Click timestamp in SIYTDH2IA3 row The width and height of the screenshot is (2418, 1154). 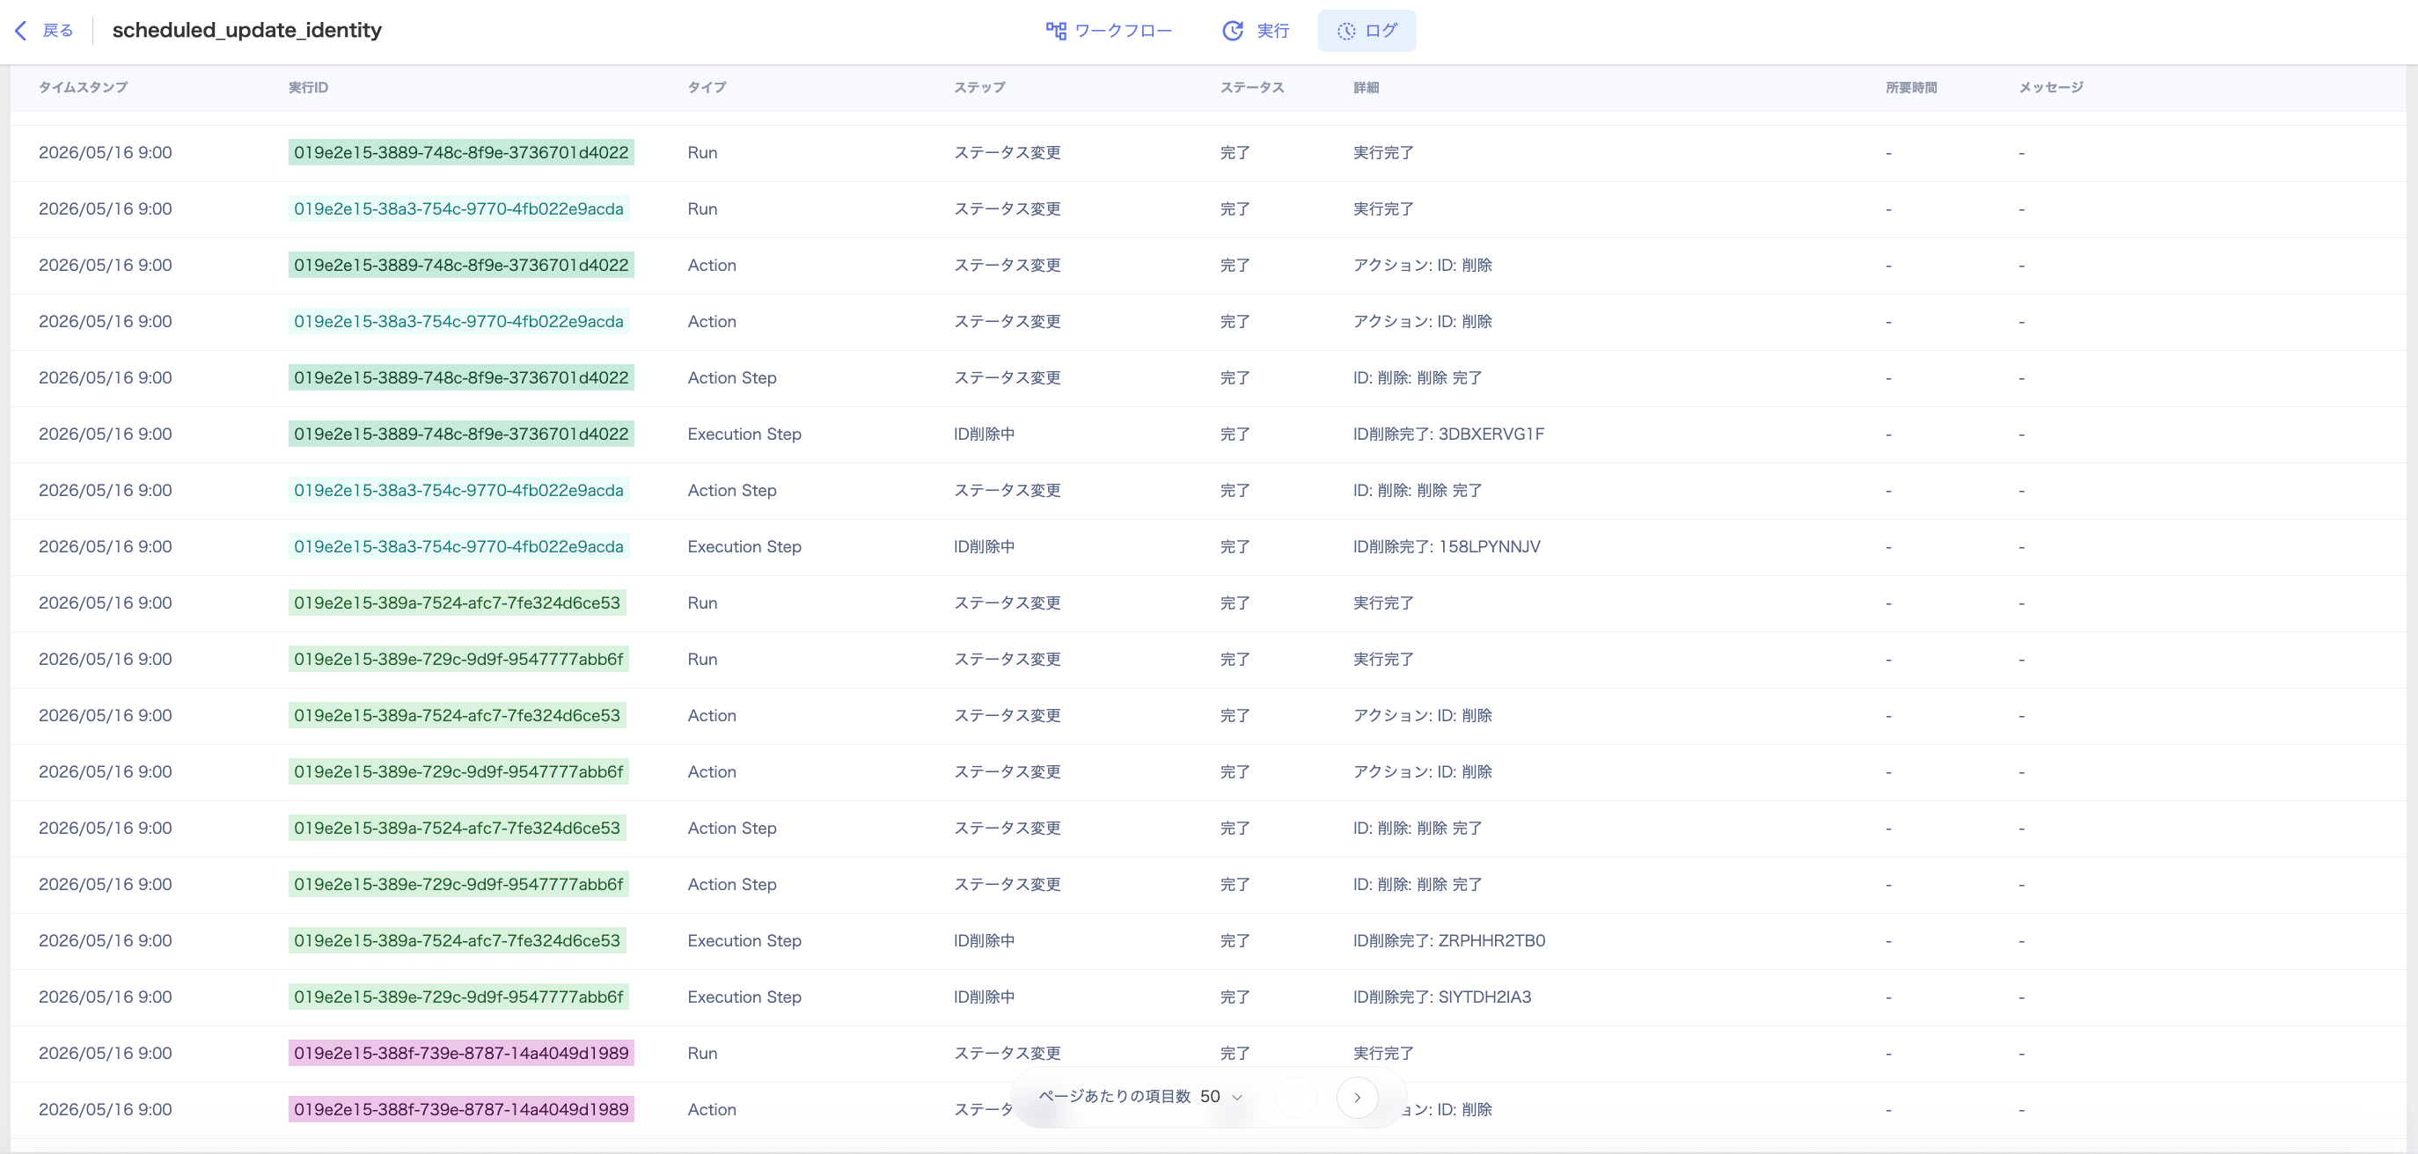(x=105, y=997)
